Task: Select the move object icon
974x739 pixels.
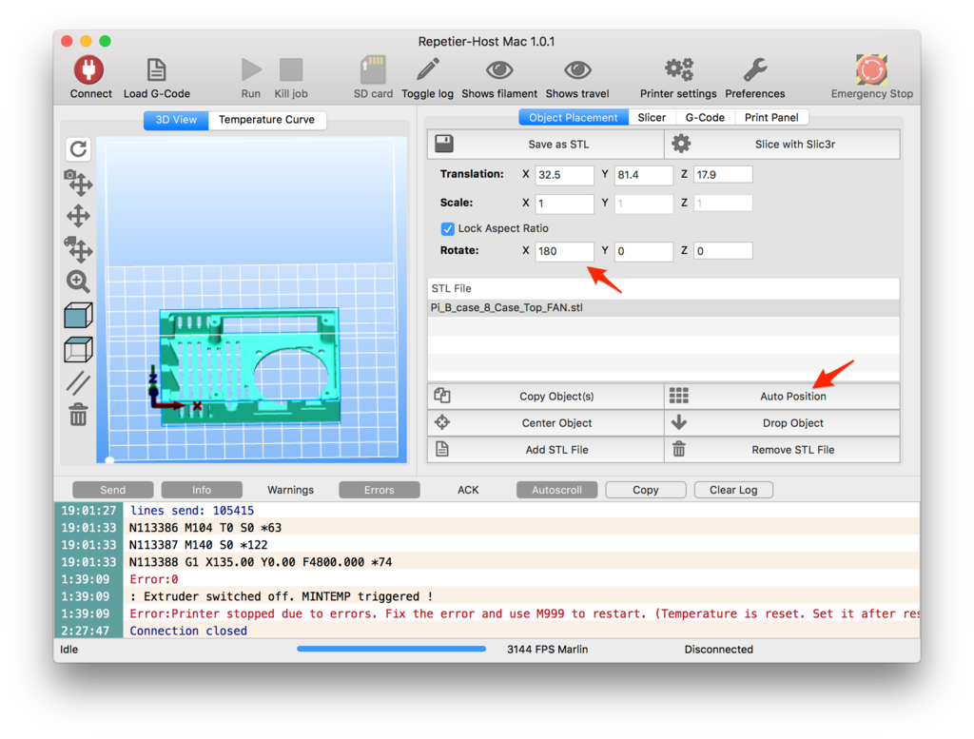Action: 78,249
